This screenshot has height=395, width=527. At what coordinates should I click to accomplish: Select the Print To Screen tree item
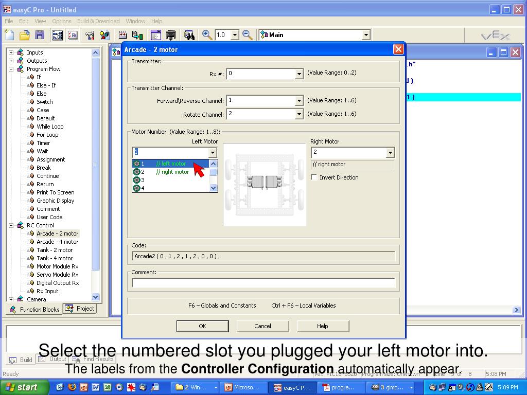coord(56,192)
